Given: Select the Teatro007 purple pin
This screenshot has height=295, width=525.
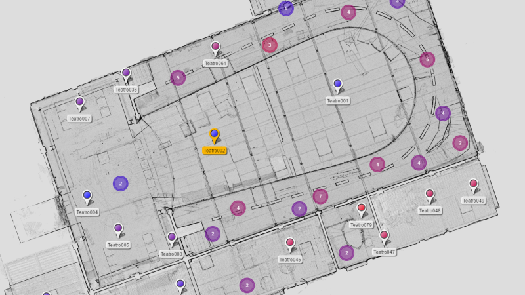Looking at the screenshot, I should point(79,102).
